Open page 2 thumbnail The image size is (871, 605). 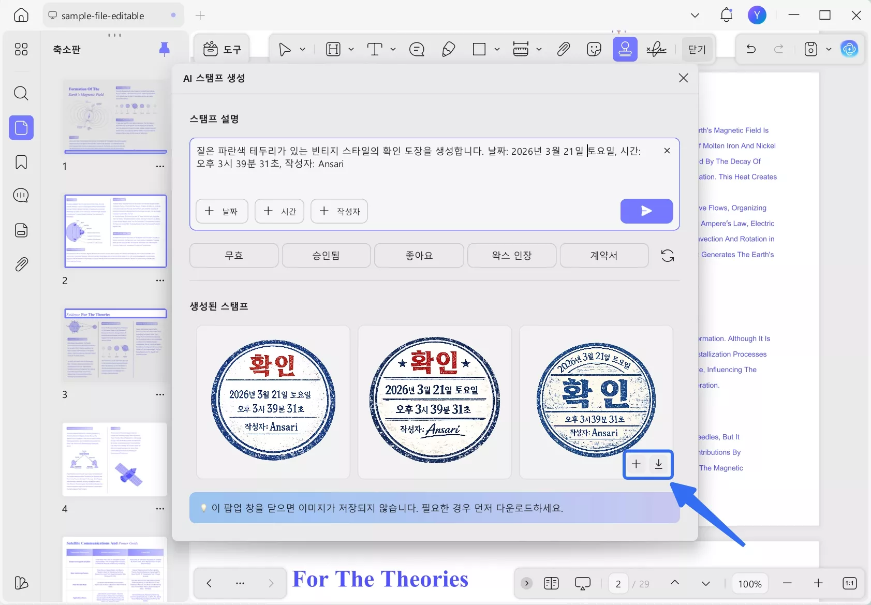[115, 231]
